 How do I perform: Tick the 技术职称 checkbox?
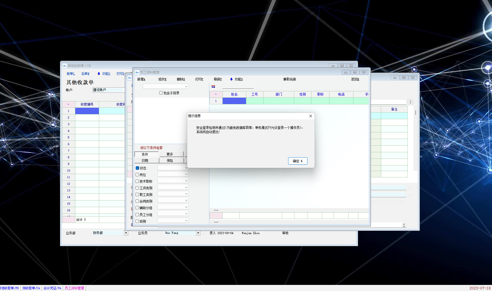coord(137,181)
